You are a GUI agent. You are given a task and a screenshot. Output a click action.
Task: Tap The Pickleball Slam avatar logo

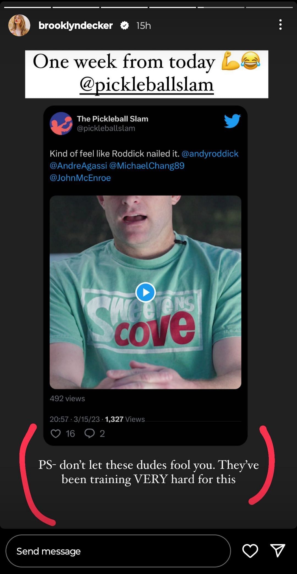(x=61, y=123)
